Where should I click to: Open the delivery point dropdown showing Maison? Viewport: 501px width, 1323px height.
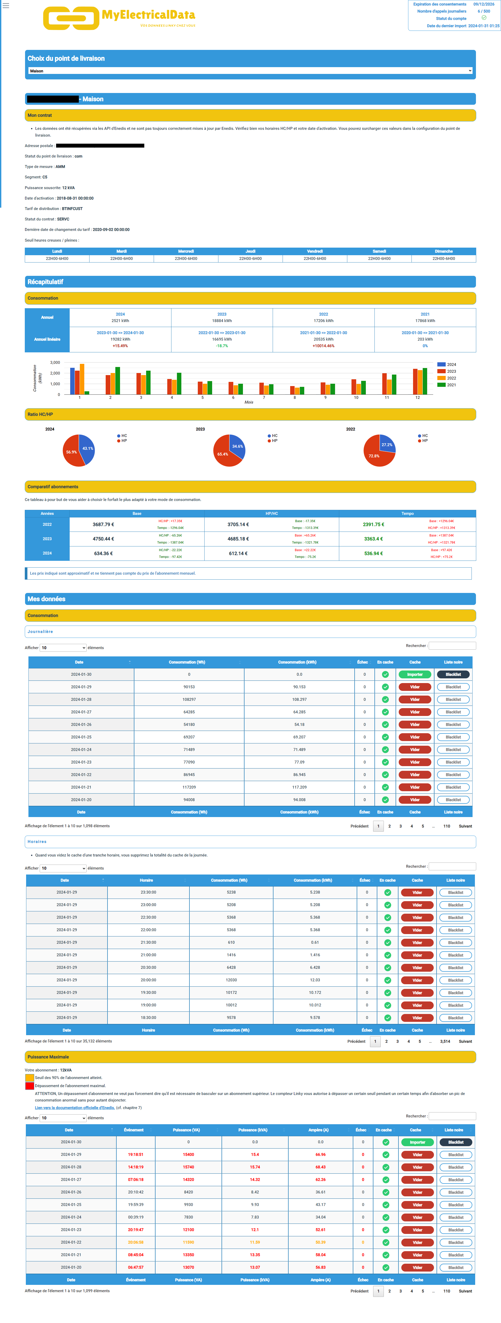coord(250,71)
